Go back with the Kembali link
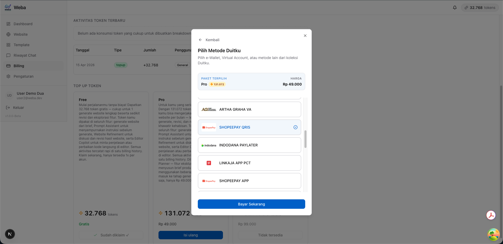Viewport: 503px width, 244px height. point(209,40)
